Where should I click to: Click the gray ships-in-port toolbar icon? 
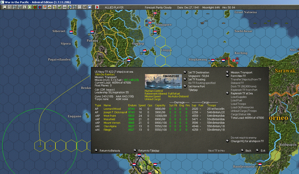[x=65, y=7]
